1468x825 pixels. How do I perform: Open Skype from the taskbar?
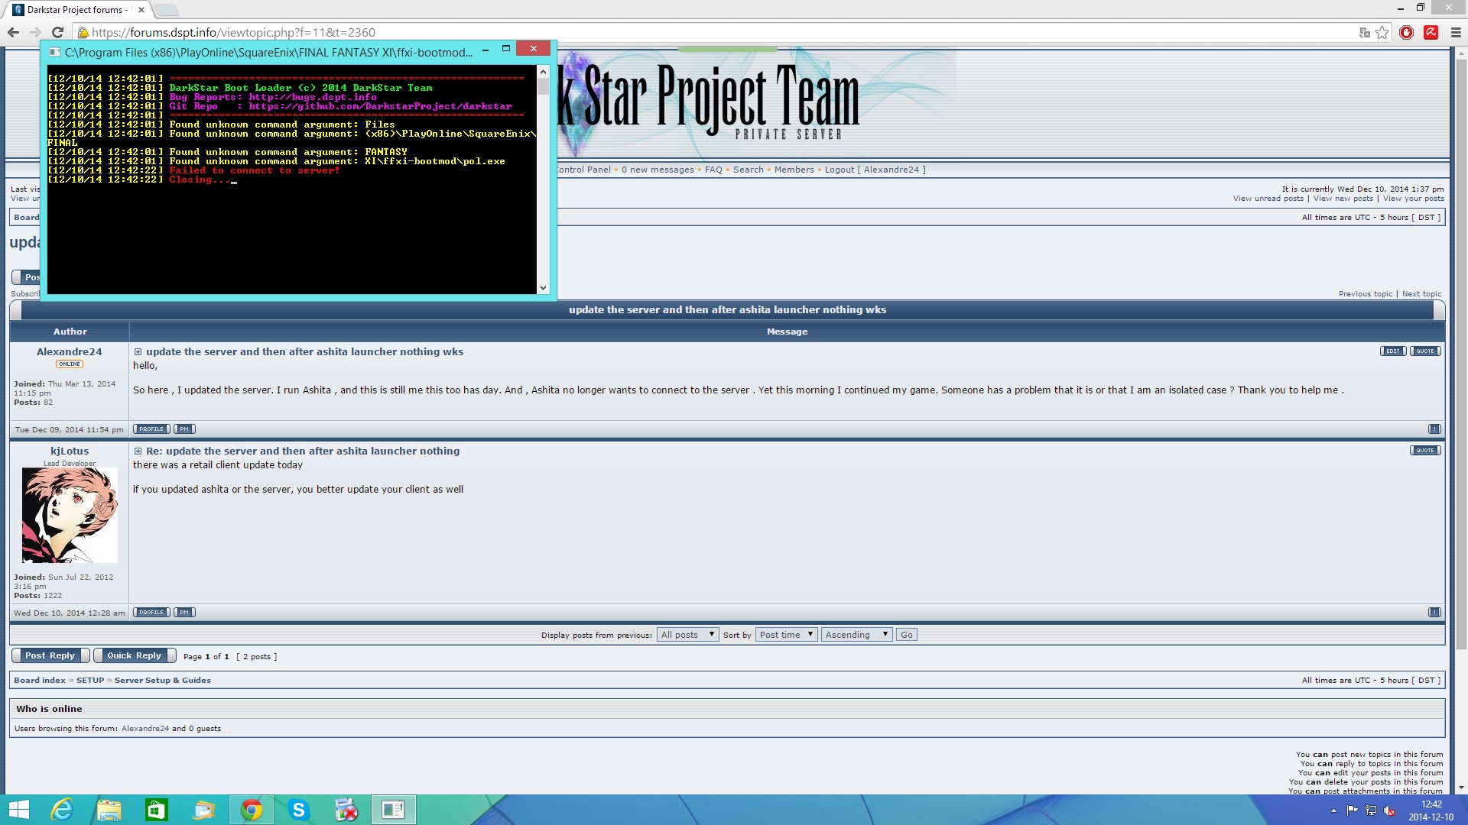click(298, 810)
